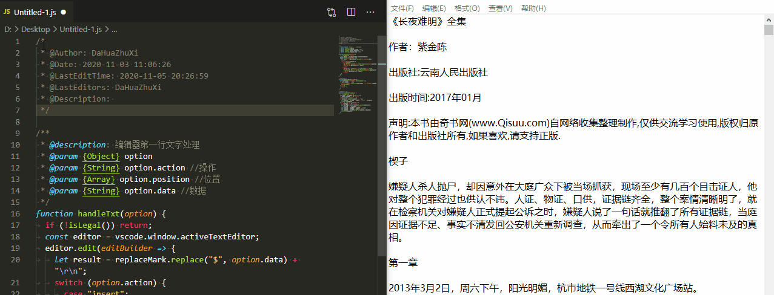Click the replaceMark.replace code line
Image resolution: width=774 pixels, height=295 pixels.
[x=178, y=259]
